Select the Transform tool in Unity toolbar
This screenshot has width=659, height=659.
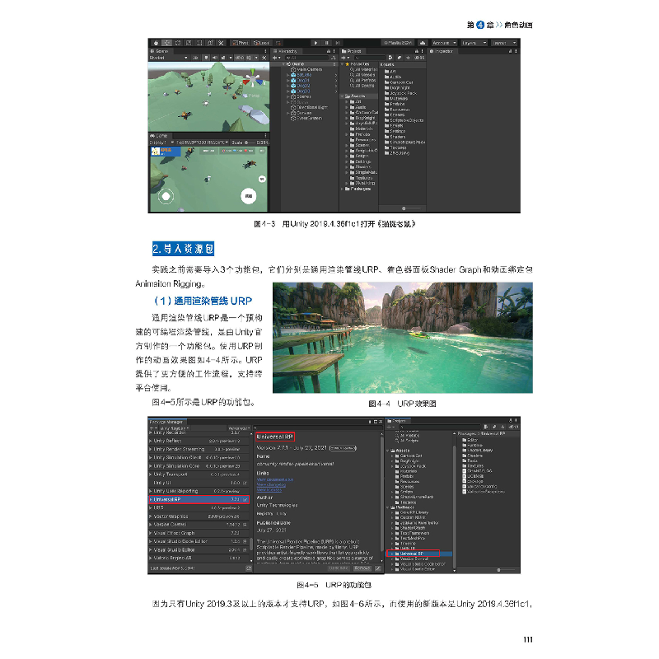click(x=211, y=43)
